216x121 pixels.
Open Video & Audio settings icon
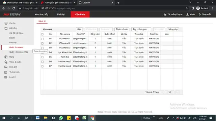coord(6,62)
